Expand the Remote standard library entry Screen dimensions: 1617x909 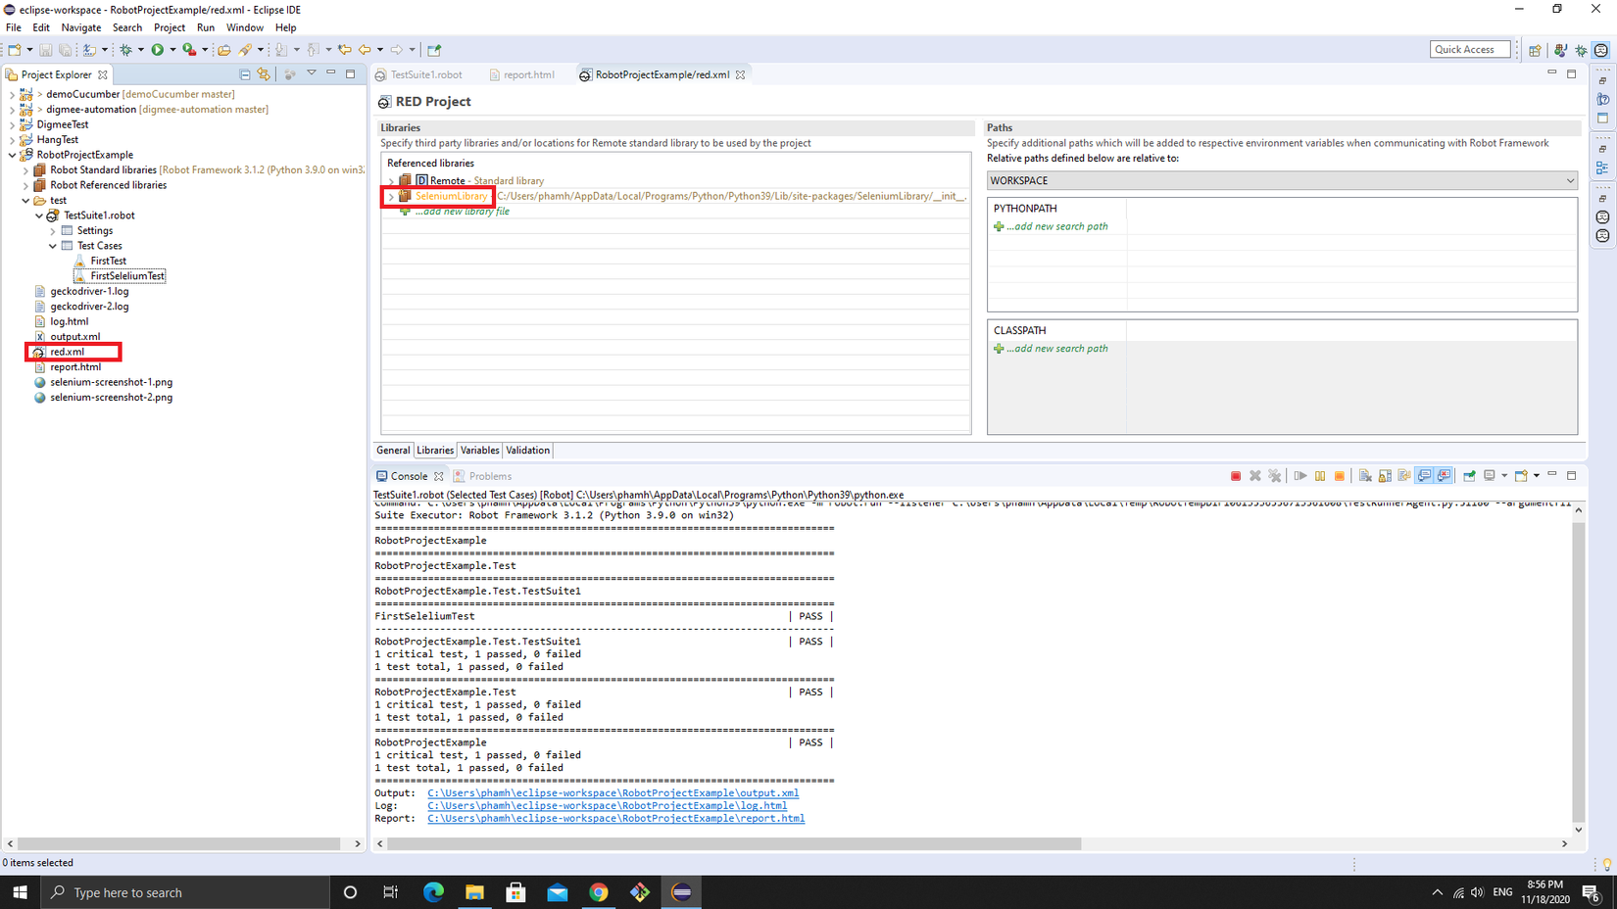tap(391, 181)
